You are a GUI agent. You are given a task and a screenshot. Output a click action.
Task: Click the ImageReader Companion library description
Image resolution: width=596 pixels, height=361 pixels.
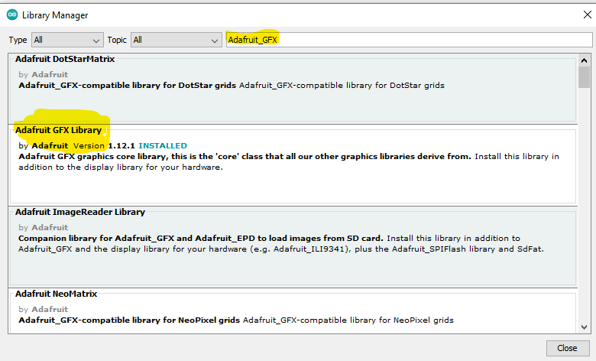point(281,243)
